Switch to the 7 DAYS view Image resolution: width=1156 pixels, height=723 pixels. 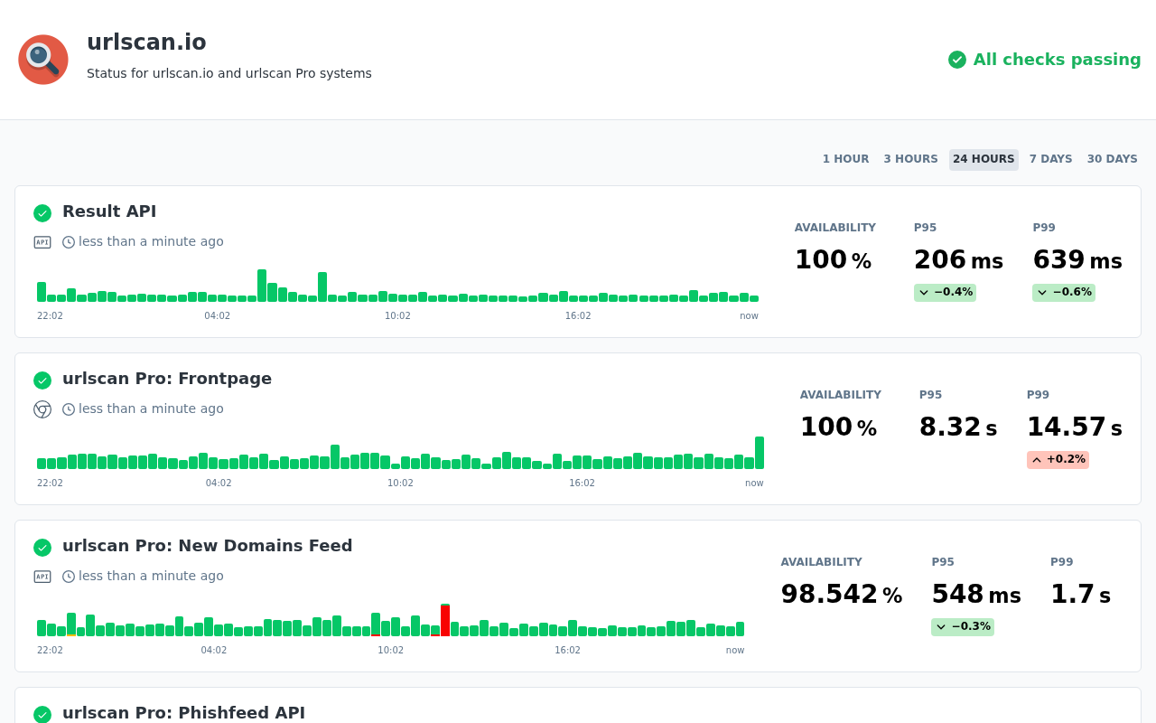point(1050,159)
